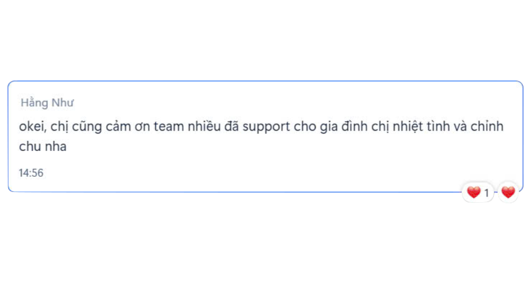
Task: Click the word "okei" in the message
Action: click(32, 127)
